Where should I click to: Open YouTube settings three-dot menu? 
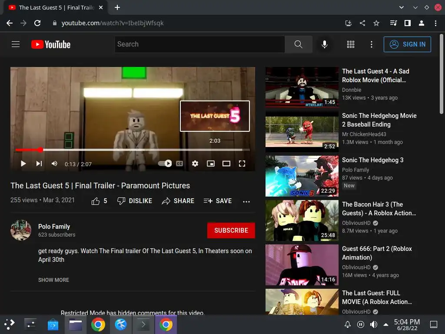372,44
